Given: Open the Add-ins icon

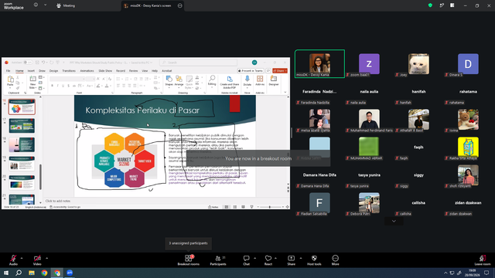Looking at the screenshot, I should click(260, 79).
